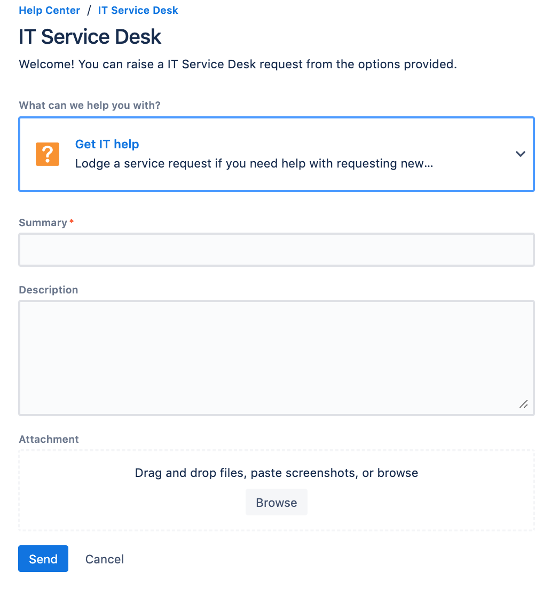551x589 pixels.
Task: Open the Help Center breadcrumb link
Action: (49, 10)
